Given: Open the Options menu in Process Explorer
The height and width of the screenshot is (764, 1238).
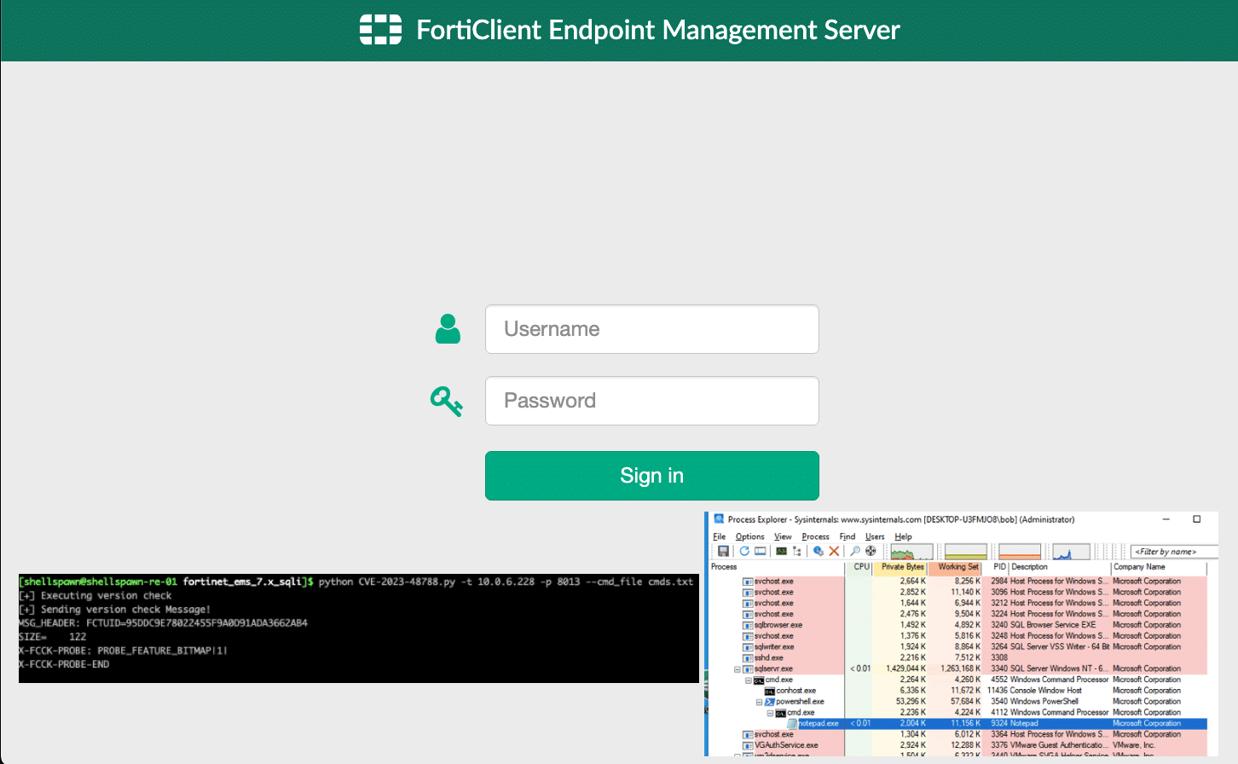Looking at the screenshot, I should tap(749, 535).
